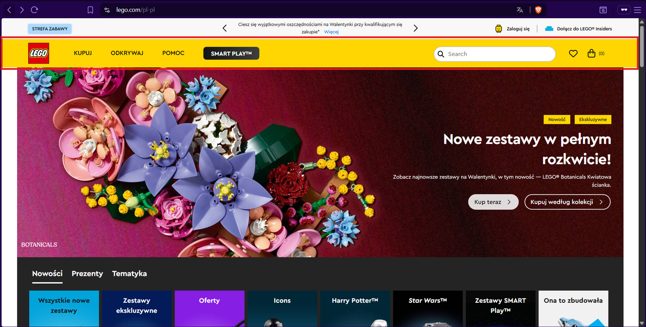Open the translate page icon
Image resolution: width=646 pixels, height=327 pixels.
[x=520, y=10]
